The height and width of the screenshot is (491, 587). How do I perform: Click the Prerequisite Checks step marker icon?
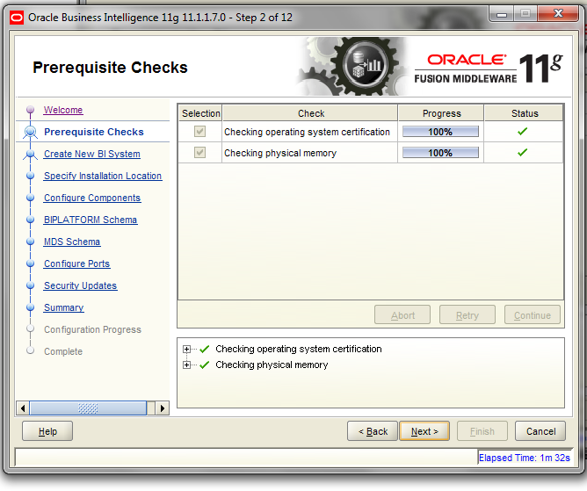click(x=31, y=132)
